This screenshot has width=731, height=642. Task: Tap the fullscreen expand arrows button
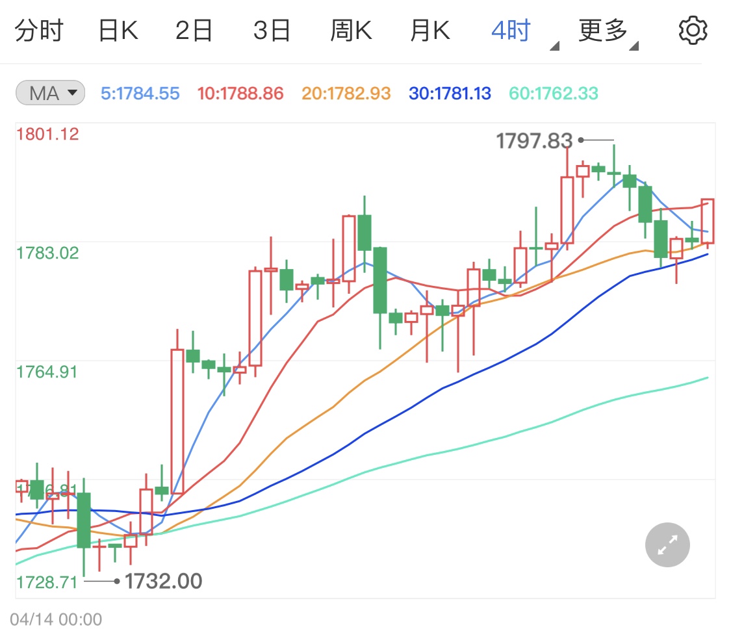667,545
